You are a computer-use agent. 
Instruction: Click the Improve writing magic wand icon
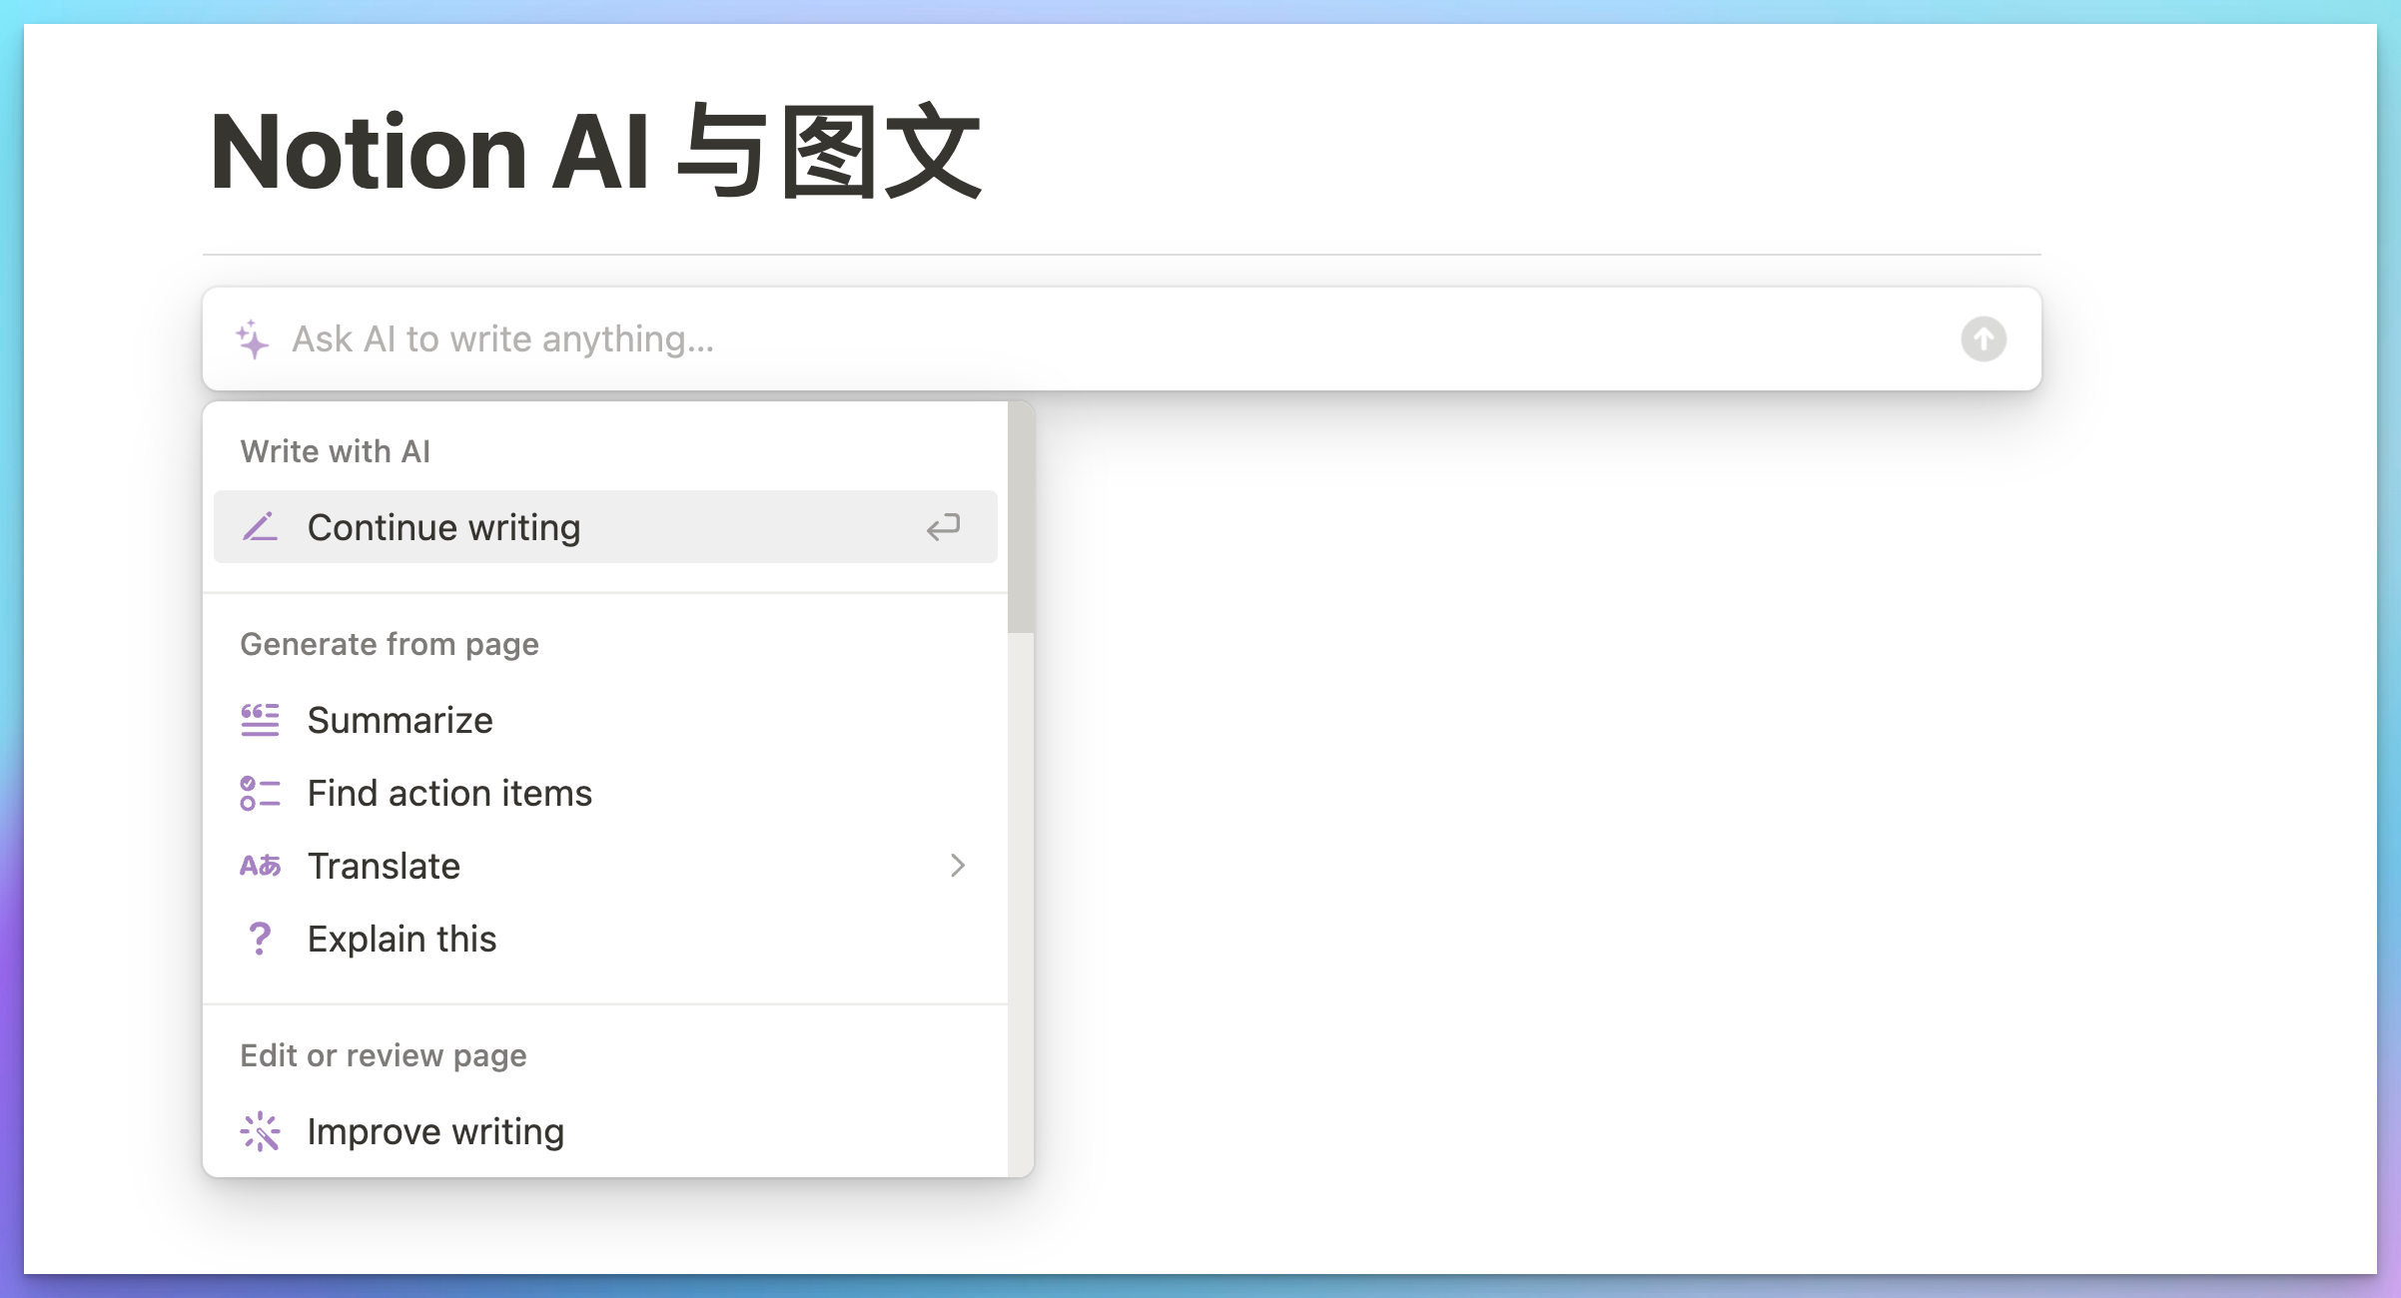pyautogui.click(x=260, y=1131)
